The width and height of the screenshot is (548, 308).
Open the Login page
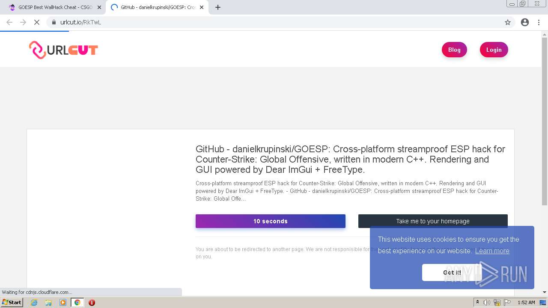point(494,50)
